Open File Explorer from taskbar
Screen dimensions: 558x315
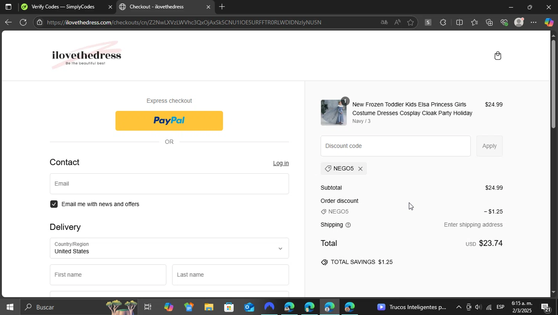click(x=209, y=307)
